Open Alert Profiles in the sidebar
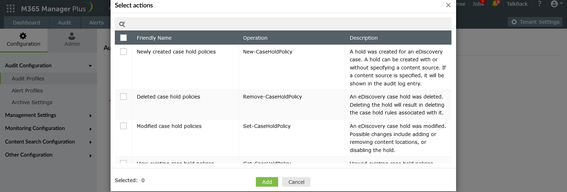The image size is (567, 192). click(27, 91)
